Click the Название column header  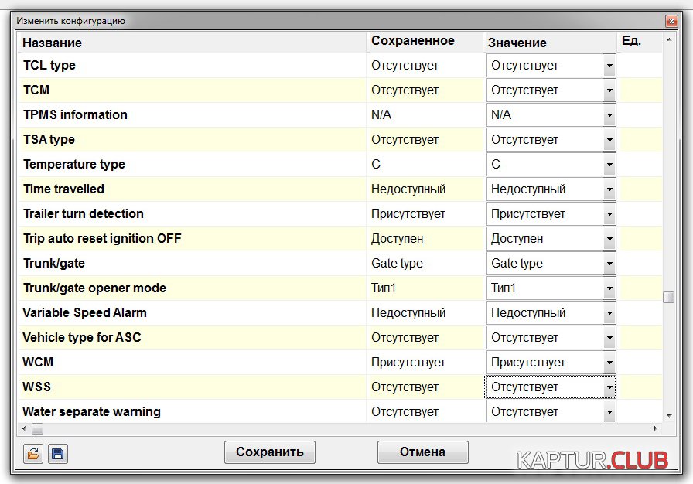tap(52, 43)
